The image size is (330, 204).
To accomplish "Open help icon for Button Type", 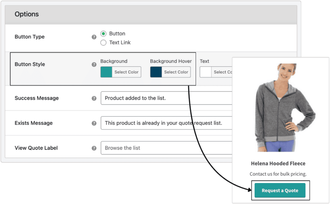I will (94, 37).
